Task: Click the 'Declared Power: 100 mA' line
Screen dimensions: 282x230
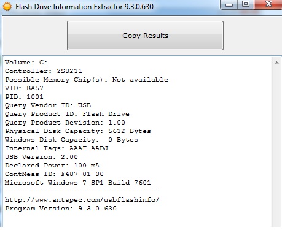Action: (52, 166)
